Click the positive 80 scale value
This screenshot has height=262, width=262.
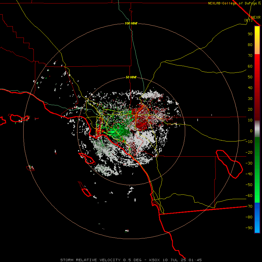tap(250, 45)
